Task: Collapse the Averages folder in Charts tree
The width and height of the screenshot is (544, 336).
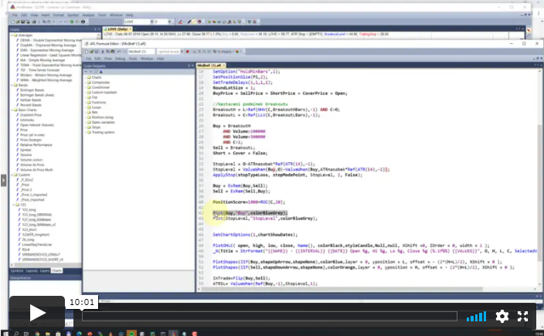Action: tap(12, 36)
